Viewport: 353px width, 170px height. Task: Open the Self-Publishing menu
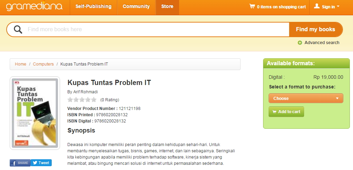93,7
